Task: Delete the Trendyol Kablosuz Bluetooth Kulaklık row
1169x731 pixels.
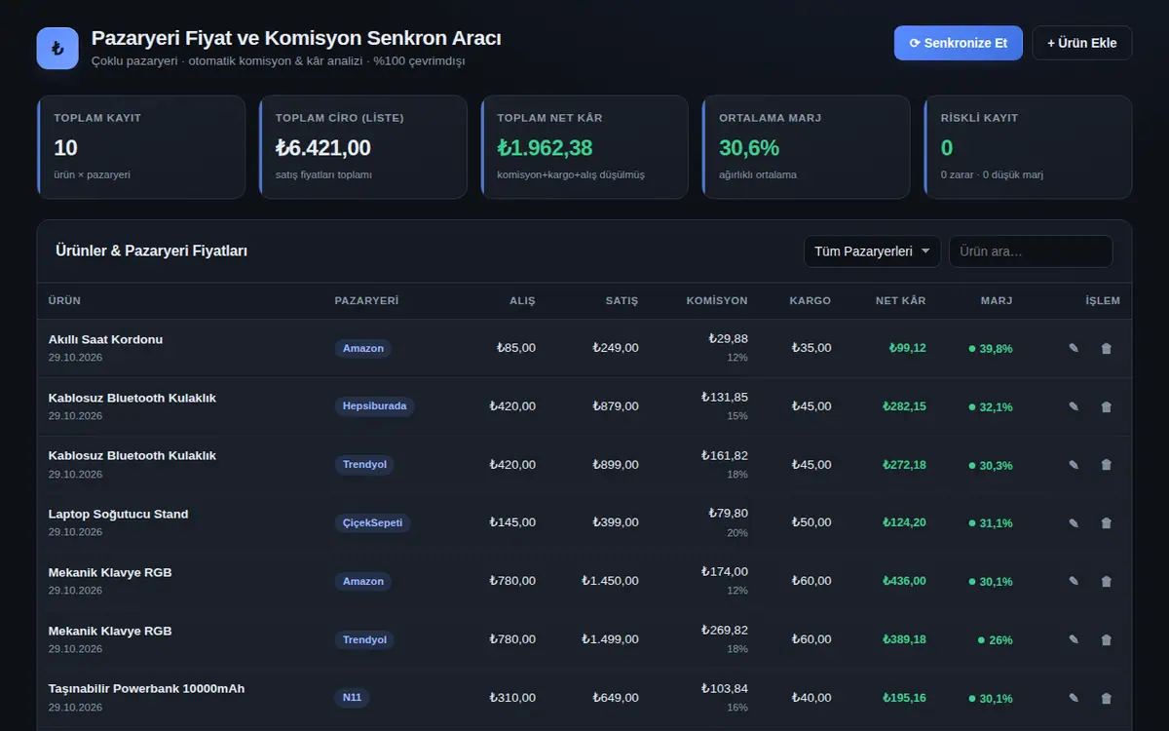Action: pyautogui.click(x=1106, y=465)
